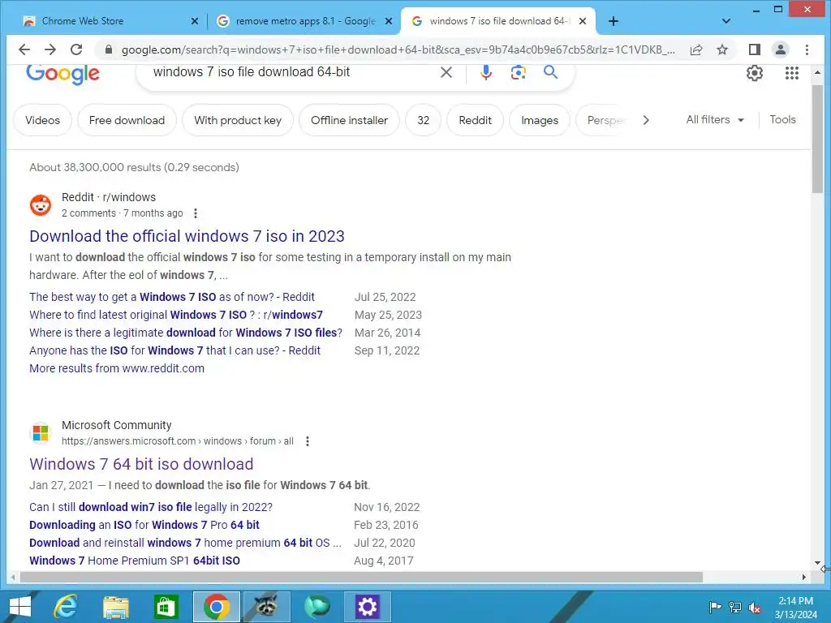Go forward one page in Chrome

pyautogui.click(x=50, y=49)
